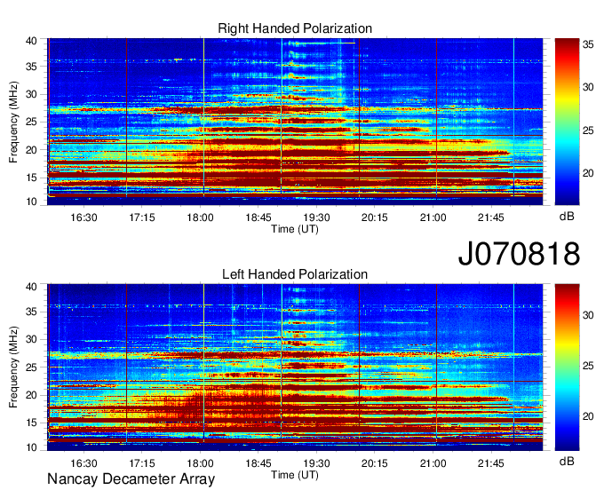Click the 21:00 time tick of the Left Handed plot
This screenshot has width=604, height=490.
tap(433, 463)
